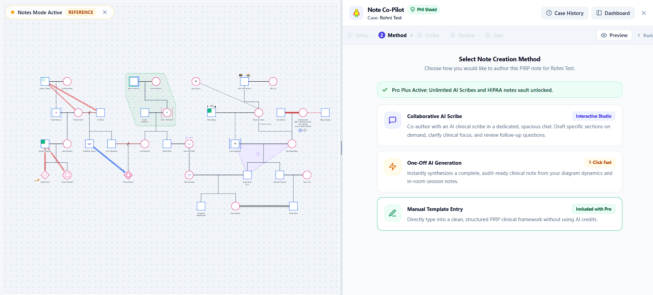The width and height of the screenshot is (653, 295).
Task: Open the Dashboard
Action: (613, 13)
